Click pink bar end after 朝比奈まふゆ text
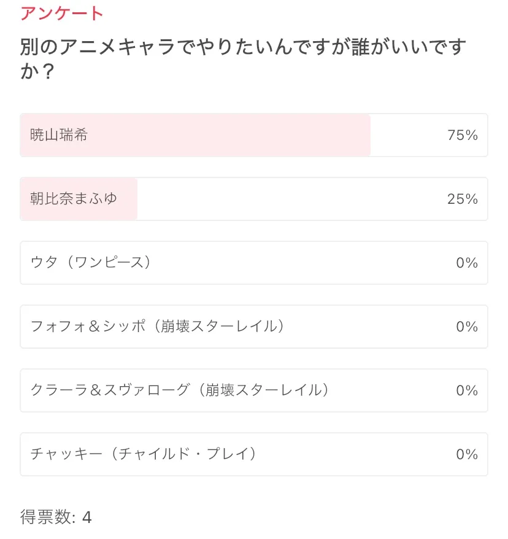 pyautogui.click(x=128, y=199)
